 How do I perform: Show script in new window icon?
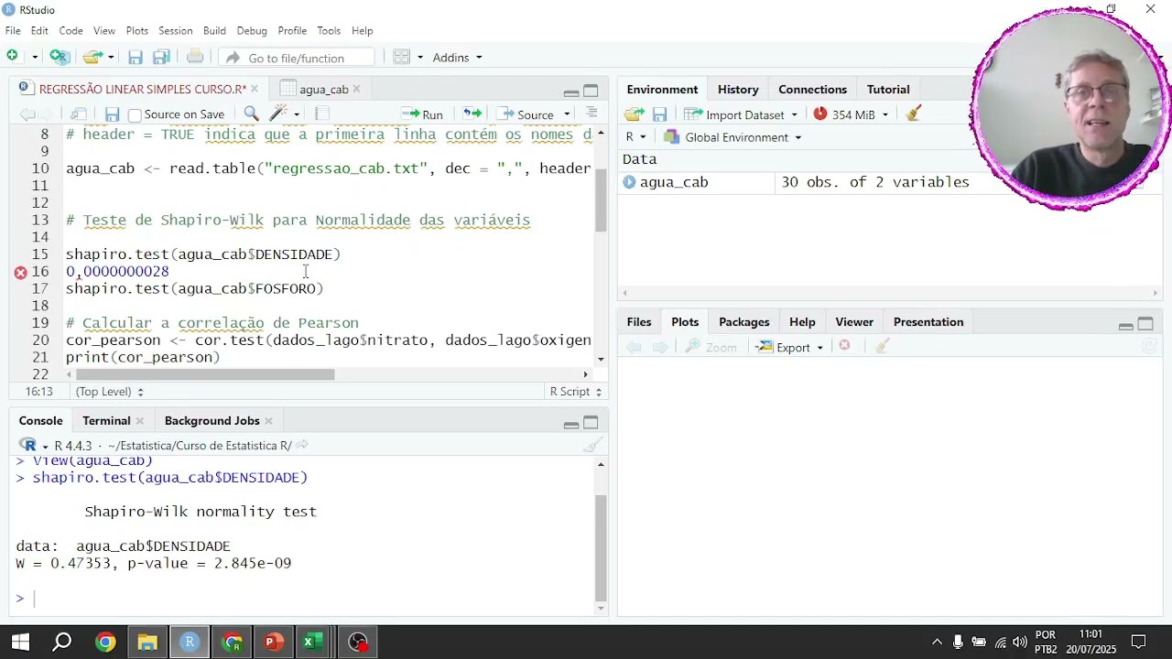(x=79, y=114)
